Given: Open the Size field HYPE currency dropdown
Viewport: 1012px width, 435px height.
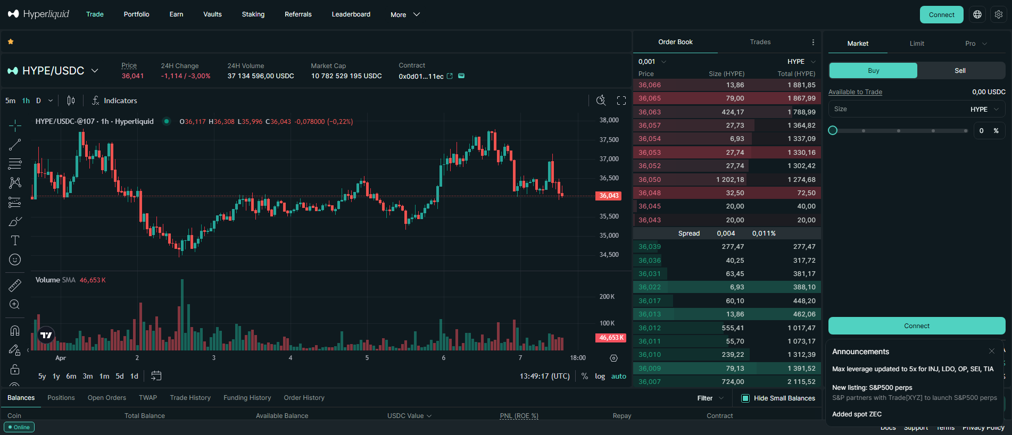Looking at the screenshot, I should pos(985,109).
